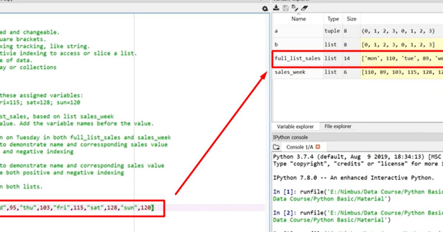The image size is (443, 232).
Task: Click the value cell of sales_week
Action: (x=402, y=72)
